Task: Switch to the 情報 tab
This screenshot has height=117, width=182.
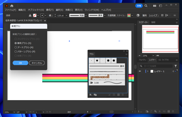Action: [x=153, y=22]
